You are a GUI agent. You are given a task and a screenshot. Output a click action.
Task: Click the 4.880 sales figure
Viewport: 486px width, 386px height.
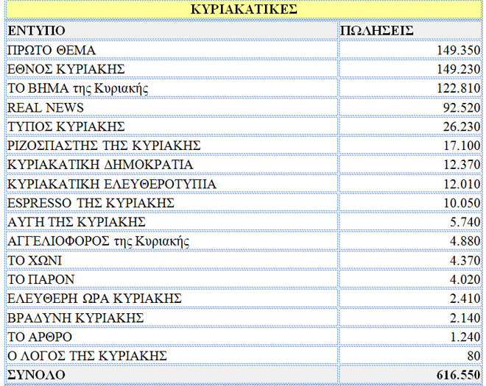(464, 241)
